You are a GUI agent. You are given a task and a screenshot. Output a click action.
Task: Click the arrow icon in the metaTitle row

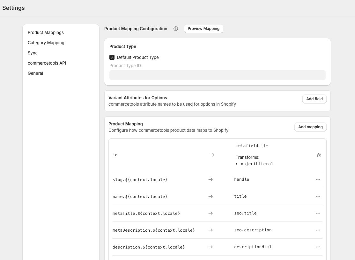(211, 213)
